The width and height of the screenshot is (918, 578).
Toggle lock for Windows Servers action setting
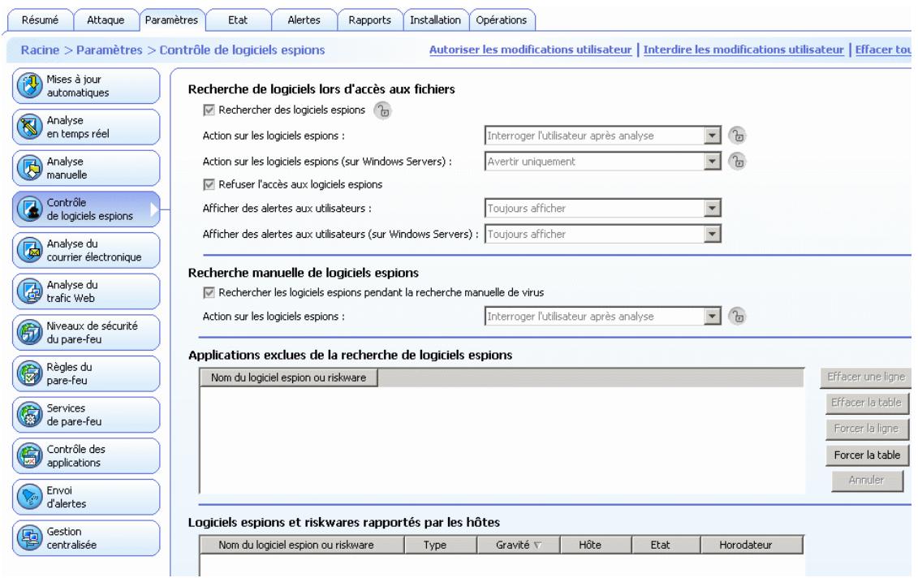pos(737,161)
